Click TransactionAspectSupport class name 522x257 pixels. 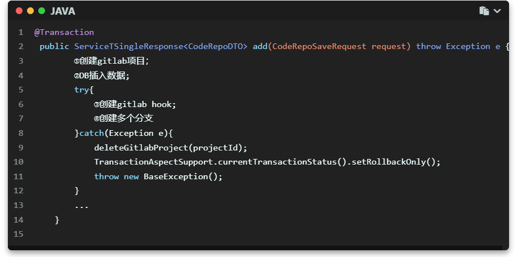(x=153, y=162)
